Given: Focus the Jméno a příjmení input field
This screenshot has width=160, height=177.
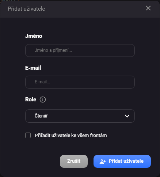Looking at the screenshot, I should click(80, 50).
